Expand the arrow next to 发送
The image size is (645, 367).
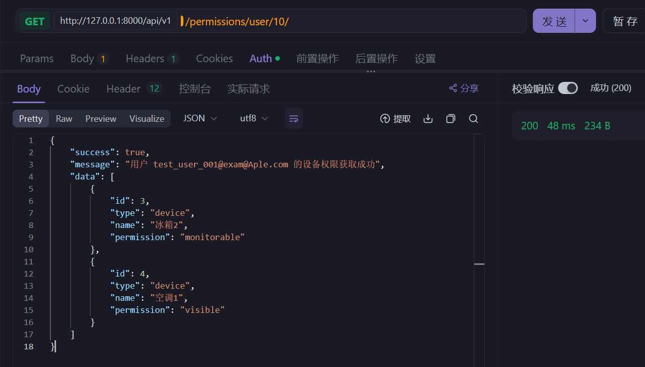(585, 21)
